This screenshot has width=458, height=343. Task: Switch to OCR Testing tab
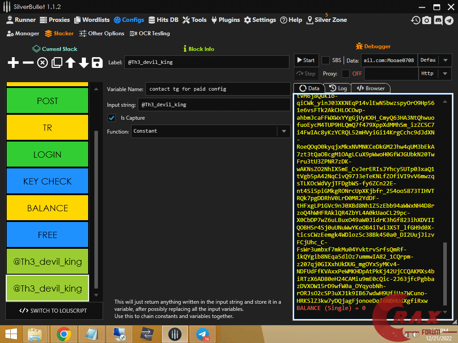pyautogui.click(x=150, y=33)
